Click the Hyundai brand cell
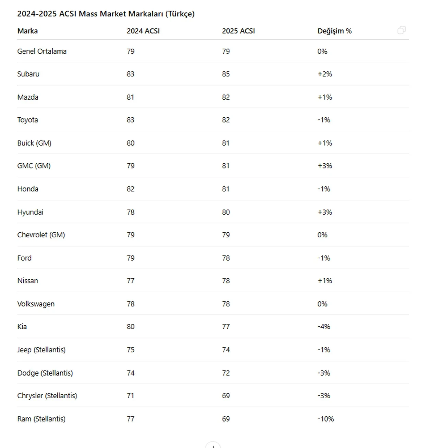The width and height of the screenshot is (439, 448). tap(30, 212)
